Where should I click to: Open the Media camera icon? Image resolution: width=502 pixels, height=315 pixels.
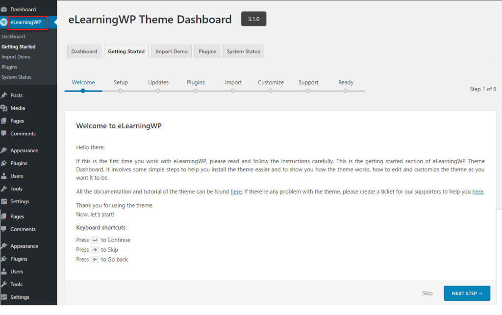(5, 108)
